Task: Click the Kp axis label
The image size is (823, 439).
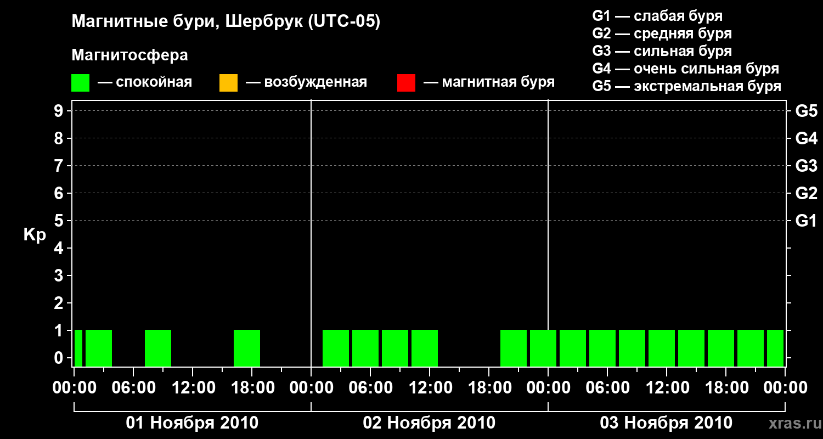Action: click(x=35, y=235)
